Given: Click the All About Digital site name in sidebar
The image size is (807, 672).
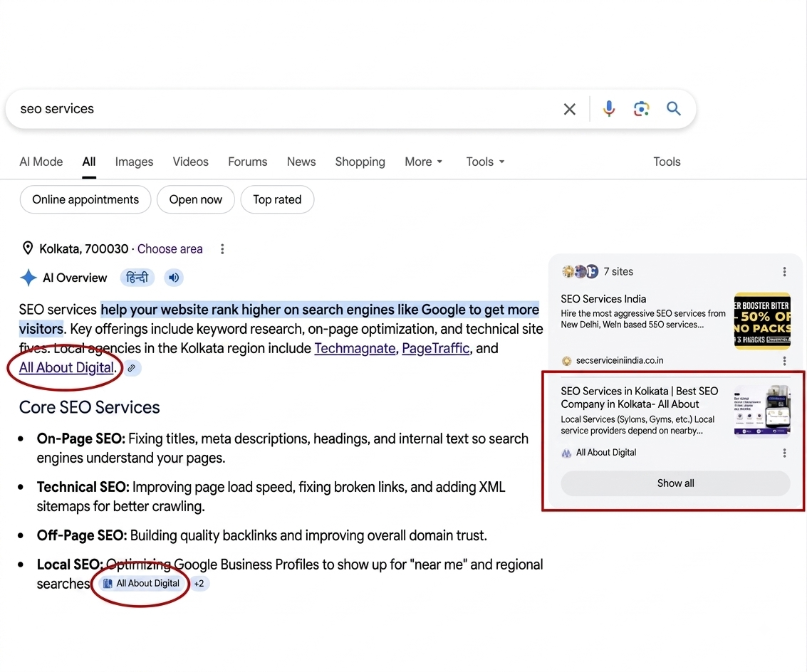Looking at the screenshot, I should (x=605, y=453).
